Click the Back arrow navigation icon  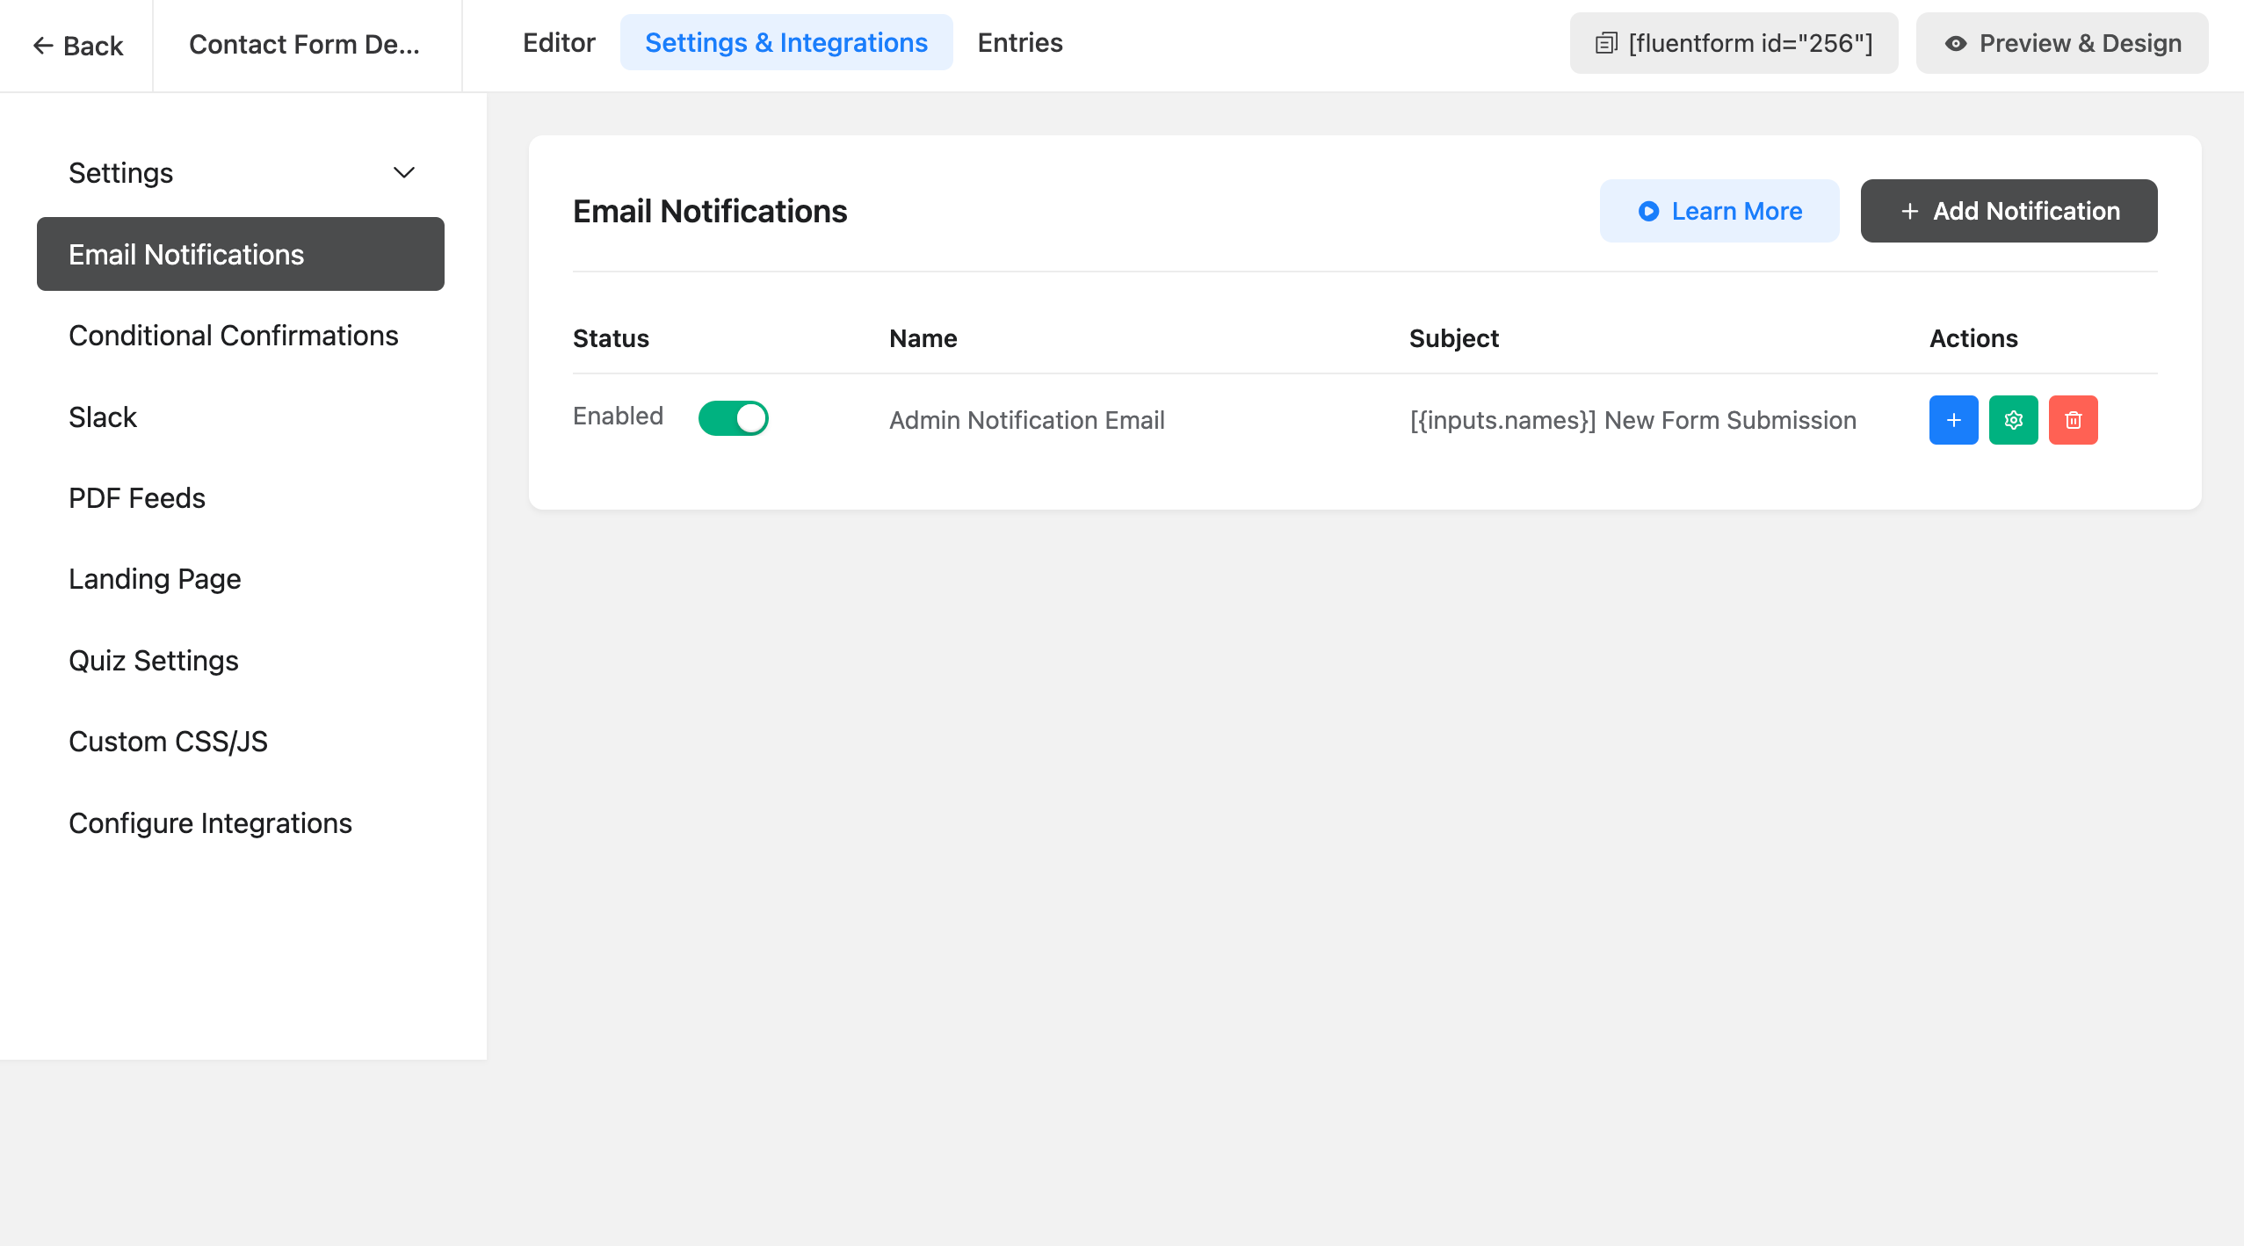point(41,45)
